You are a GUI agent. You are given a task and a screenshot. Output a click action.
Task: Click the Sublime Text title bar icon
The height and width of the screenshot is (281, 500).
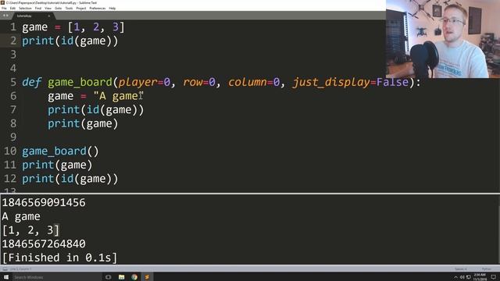tap(2, 2)
